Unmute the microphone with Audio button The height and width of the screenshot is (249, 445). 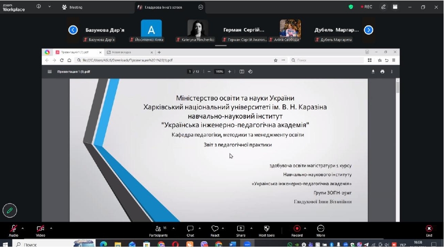13,231
